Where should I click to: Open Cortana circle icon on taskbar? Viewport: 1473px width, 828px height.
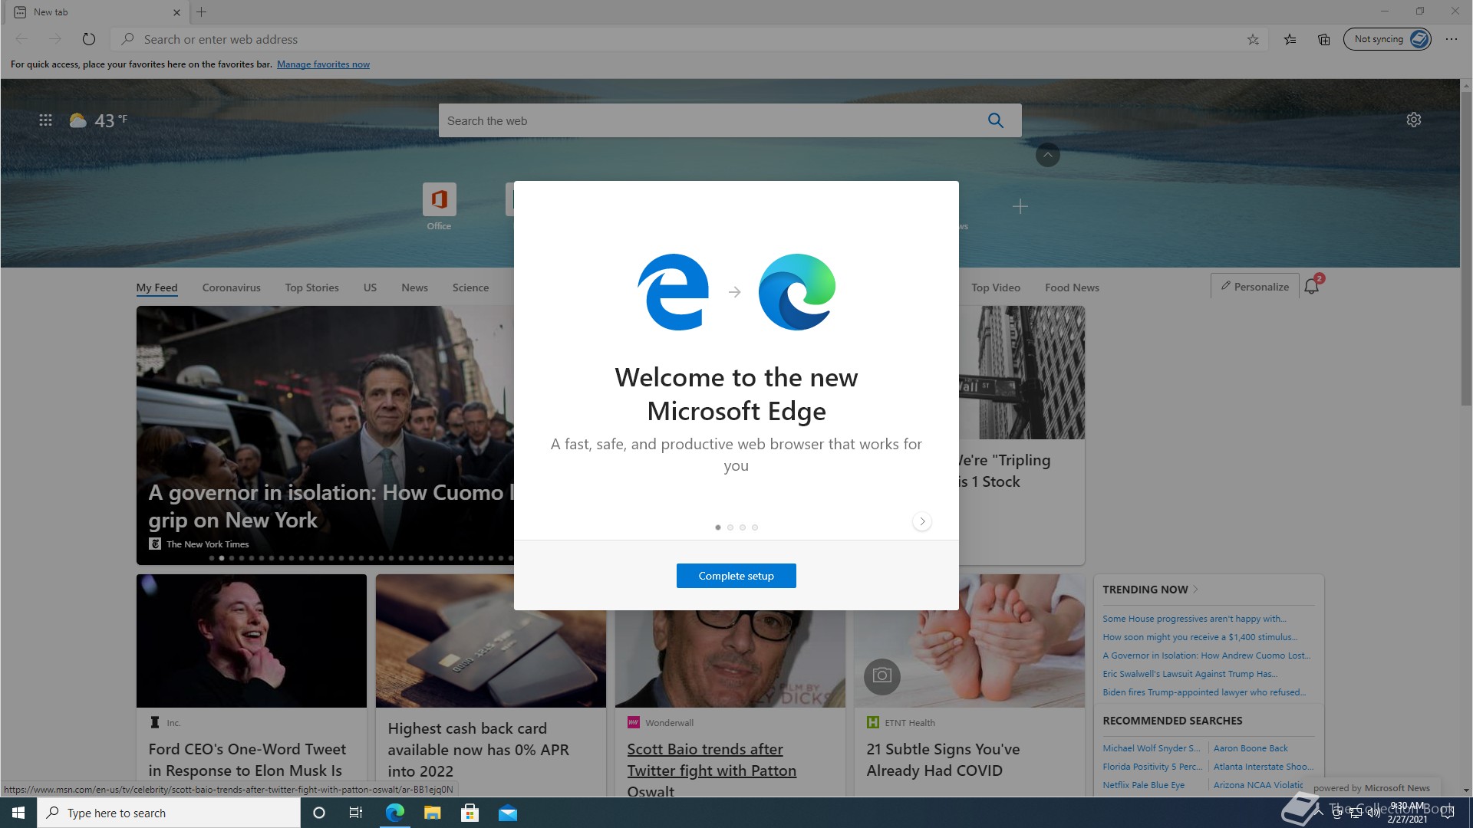coord(319,813)
